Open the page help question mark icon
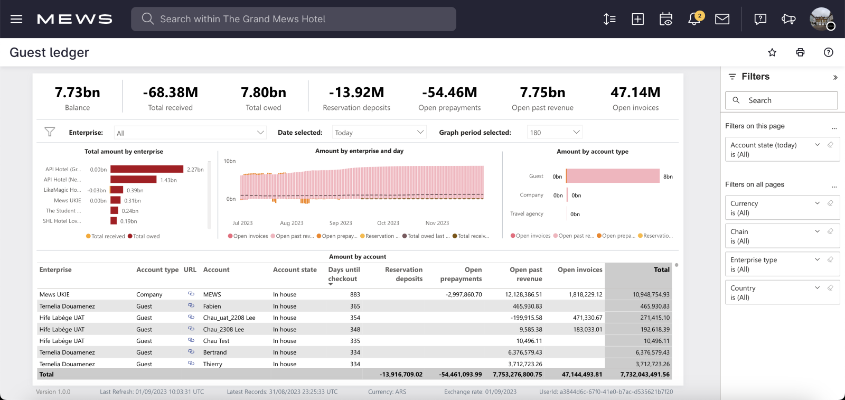 click(x=828, y=52)
